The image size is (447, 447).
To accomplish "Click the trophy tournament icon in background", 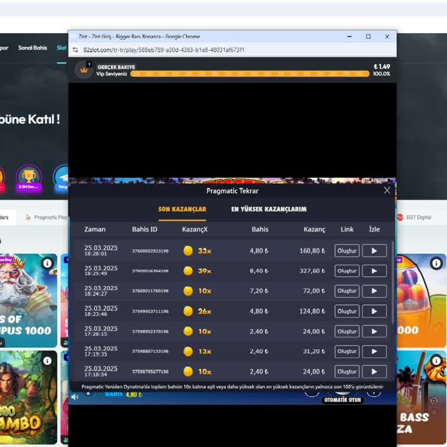I will point(29,178).
